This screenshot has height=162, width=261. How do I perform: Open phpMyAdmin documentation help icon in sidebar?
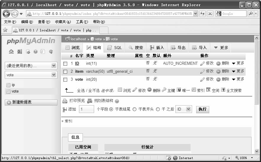pyautogui.click(x=36, y=51)
